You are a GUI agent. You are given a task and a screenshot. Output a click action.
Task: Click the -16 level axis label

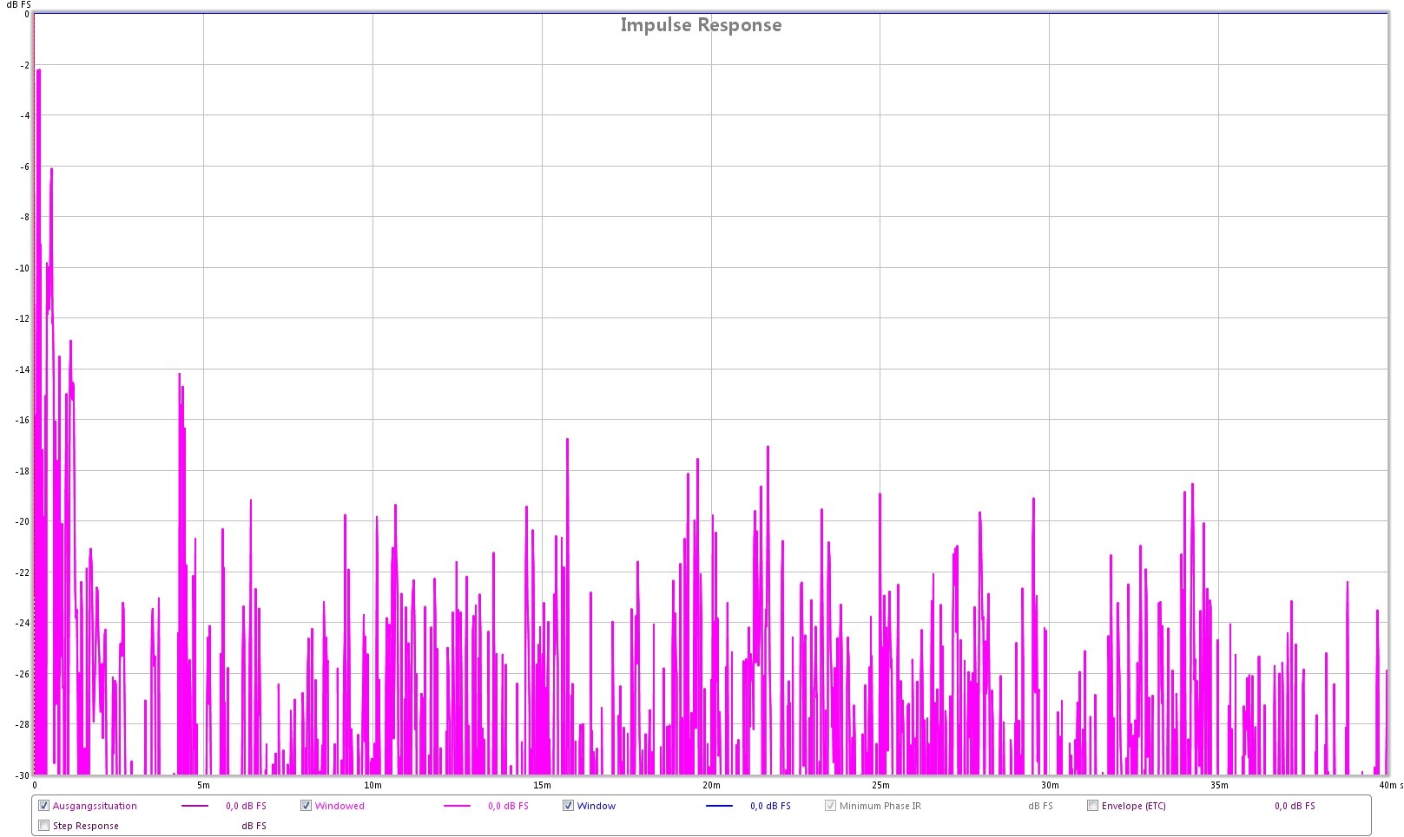[22, 420]
